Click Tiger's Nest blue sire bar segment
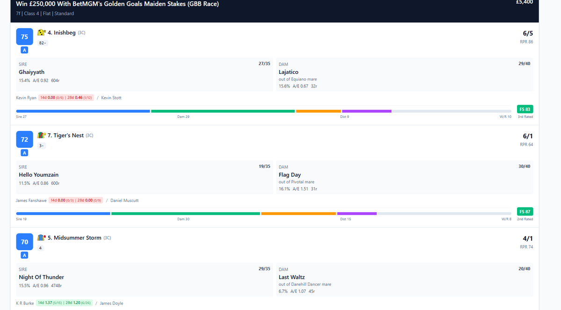This screenshot has height=310, width=561. 63,214
